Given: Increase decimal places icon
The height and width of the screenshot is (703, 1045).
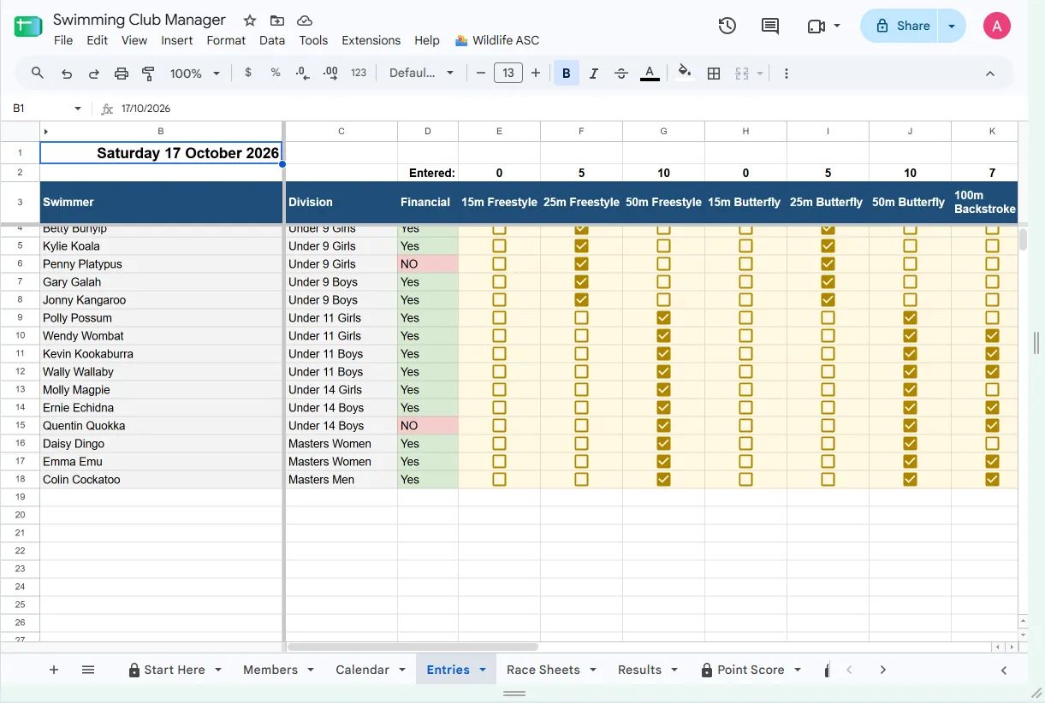Looking at the screenshot, I should click(330, 74).
